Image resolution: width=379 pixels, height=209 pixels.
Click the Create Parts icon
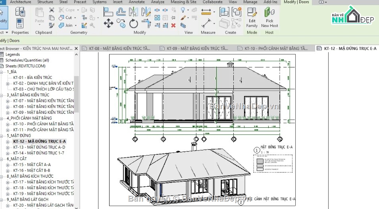tap(224, 24)
